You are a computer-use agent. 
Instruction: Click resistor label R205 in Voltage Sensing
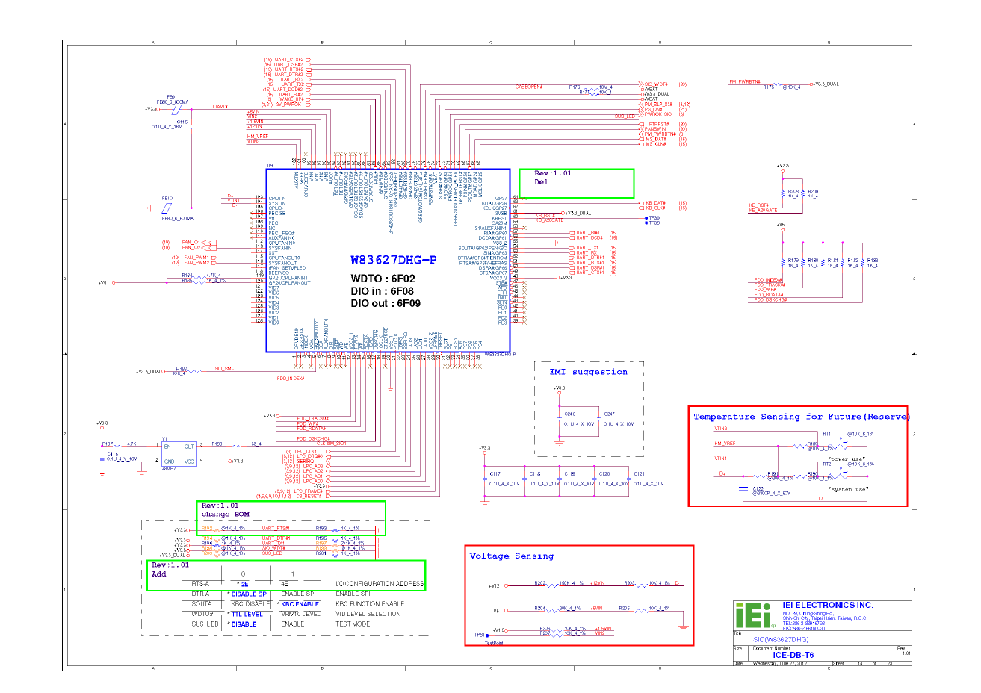pyautogui.click(x=625, y=608)
